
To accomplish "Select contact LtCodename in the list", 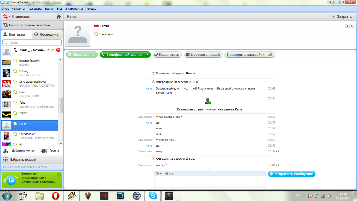I will pyautogui.click(x=30, y=136).
